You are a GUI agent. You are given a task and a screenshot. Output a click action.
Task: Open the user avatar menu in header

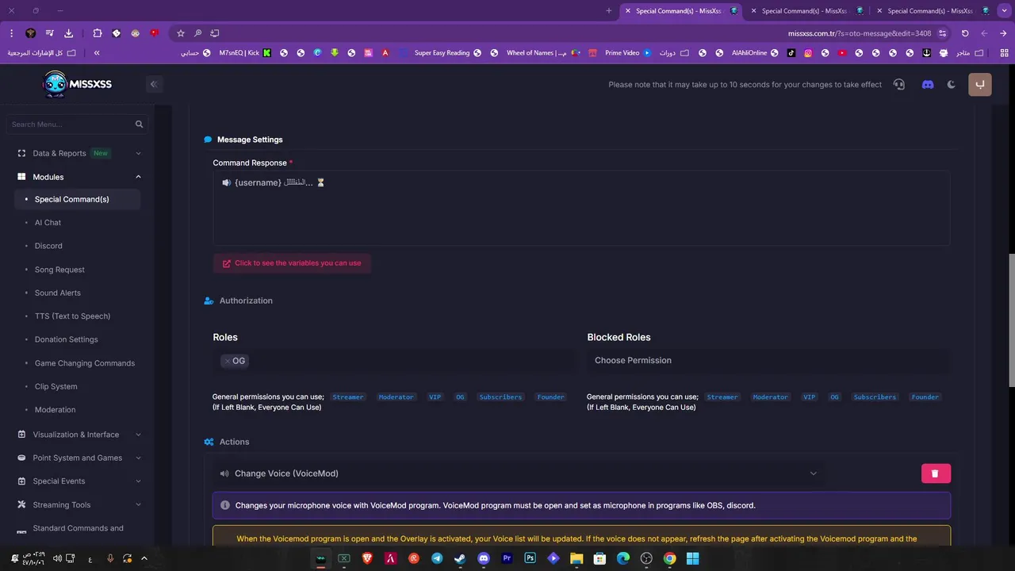(x=980, y=84)
